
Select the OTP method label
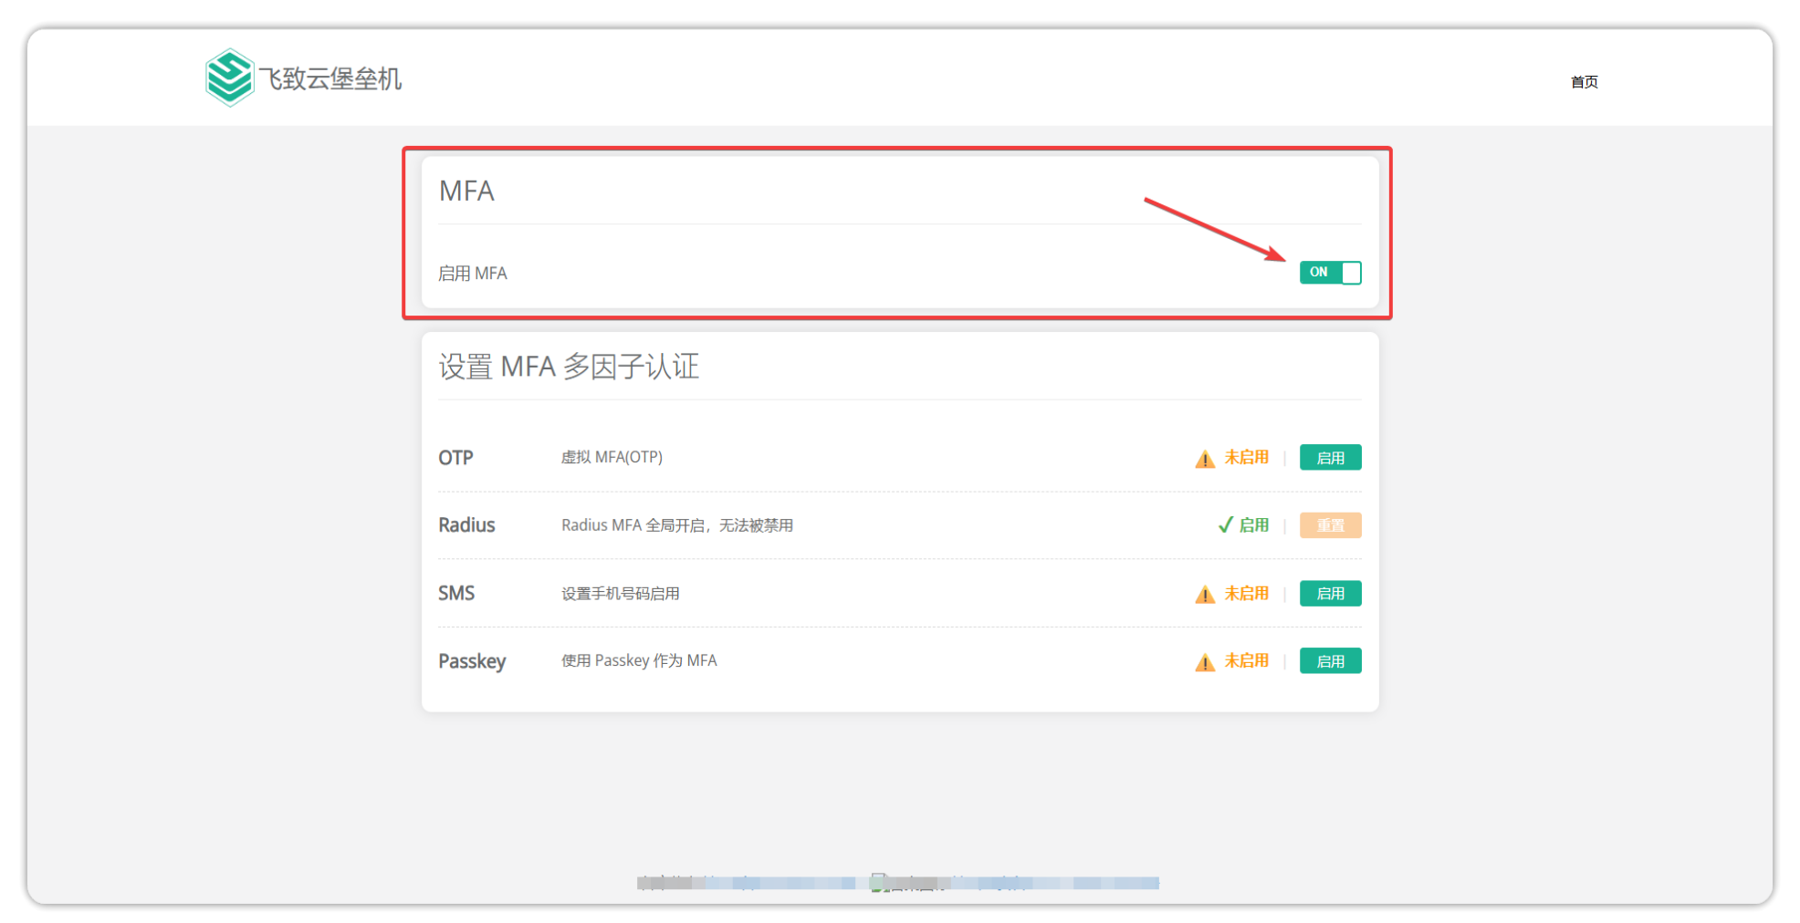455,458
